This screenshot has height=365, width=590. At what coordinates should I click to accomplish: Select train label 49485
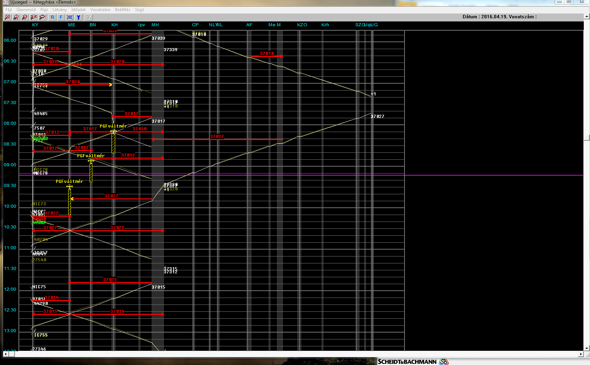[41, 114]
